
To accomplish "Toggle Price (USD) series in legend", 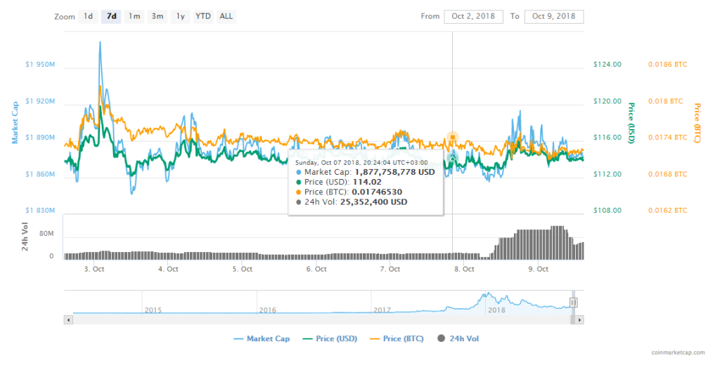I will [328, 339].
